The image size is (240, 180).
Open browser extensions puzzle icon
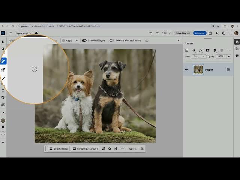point(225,26)
